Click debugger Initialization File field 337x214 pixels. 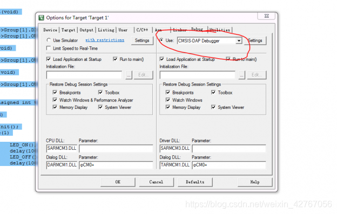coord(197,75)
